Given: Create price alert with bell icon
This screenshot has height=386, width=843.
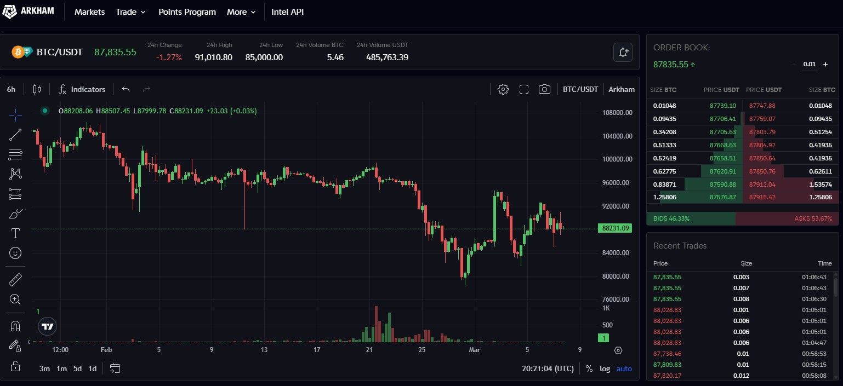Looking at the screenshot, I should pyautogui.click(x=623, y=53).
